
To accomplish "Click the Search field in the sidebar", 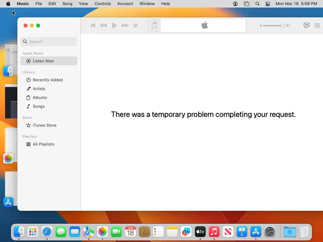I will (x=49, y=42).
